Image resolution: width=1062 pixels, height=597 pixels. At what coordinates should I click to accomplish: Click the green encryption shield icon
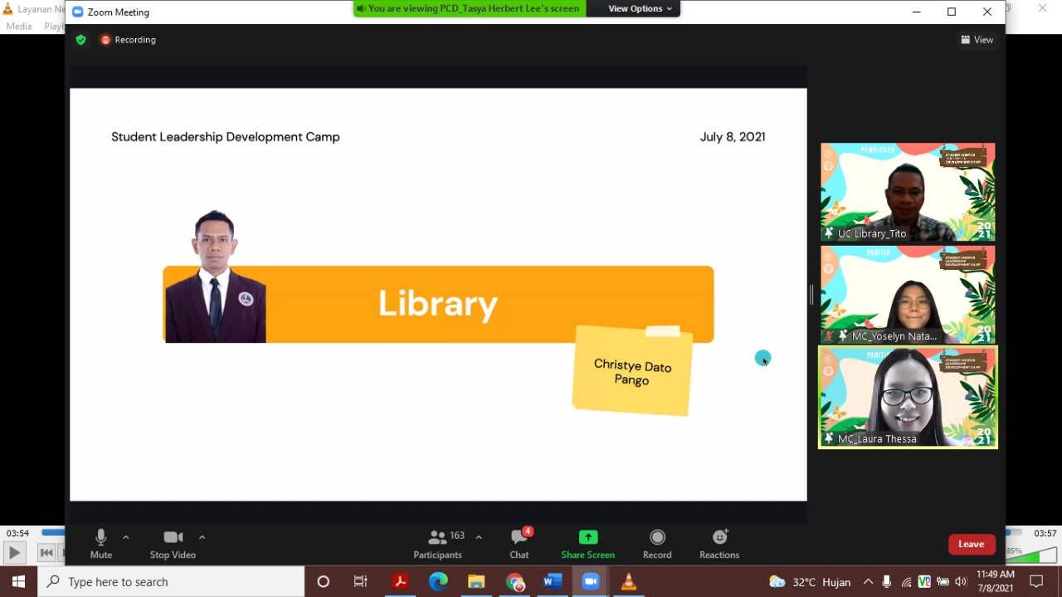tap(80, 40)
